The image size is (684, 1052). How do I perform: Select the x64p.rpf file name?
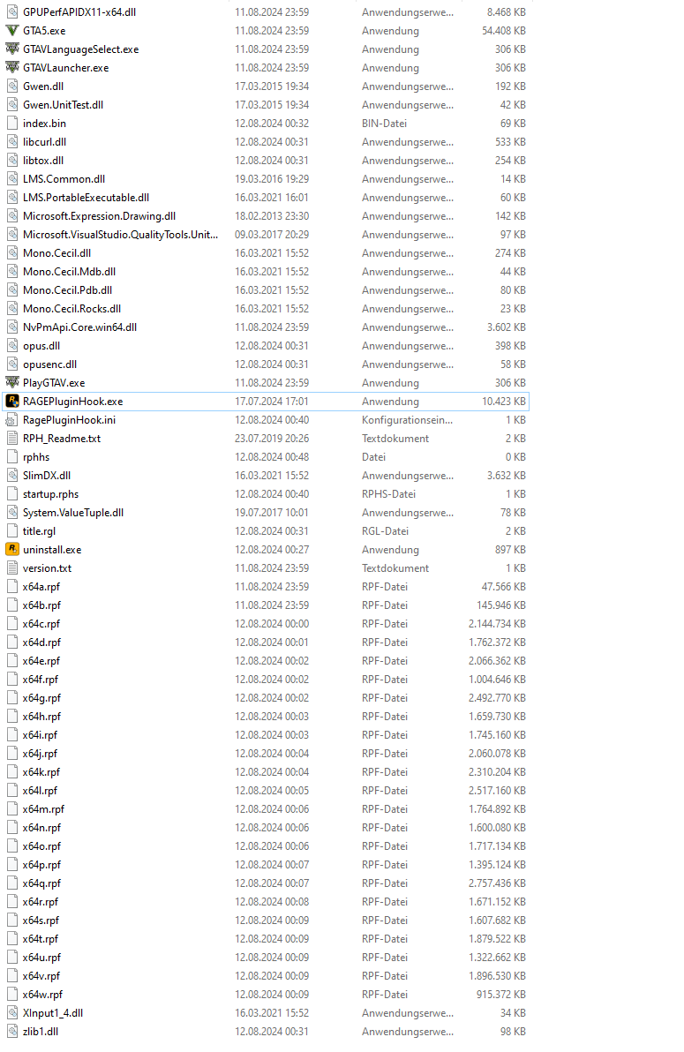click(41, 865)
